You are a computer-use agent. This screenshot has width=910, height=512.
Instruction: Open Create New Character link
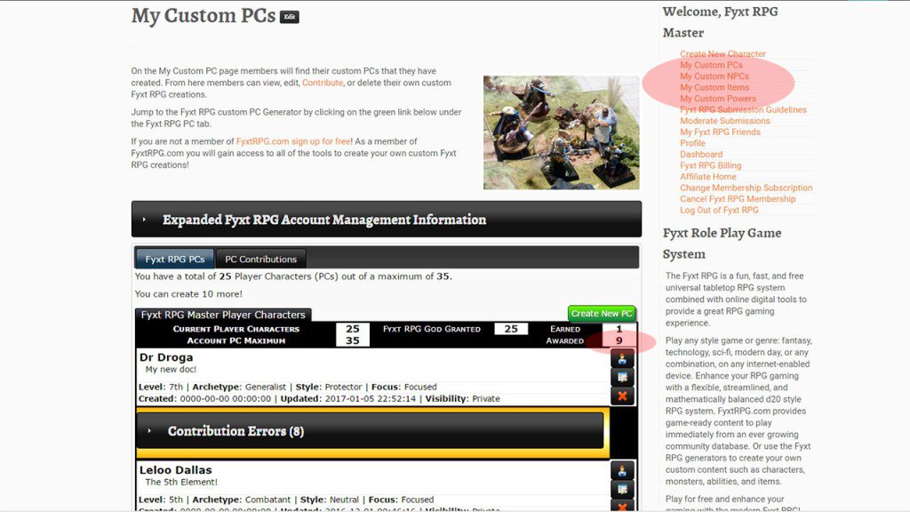(722, 53)
